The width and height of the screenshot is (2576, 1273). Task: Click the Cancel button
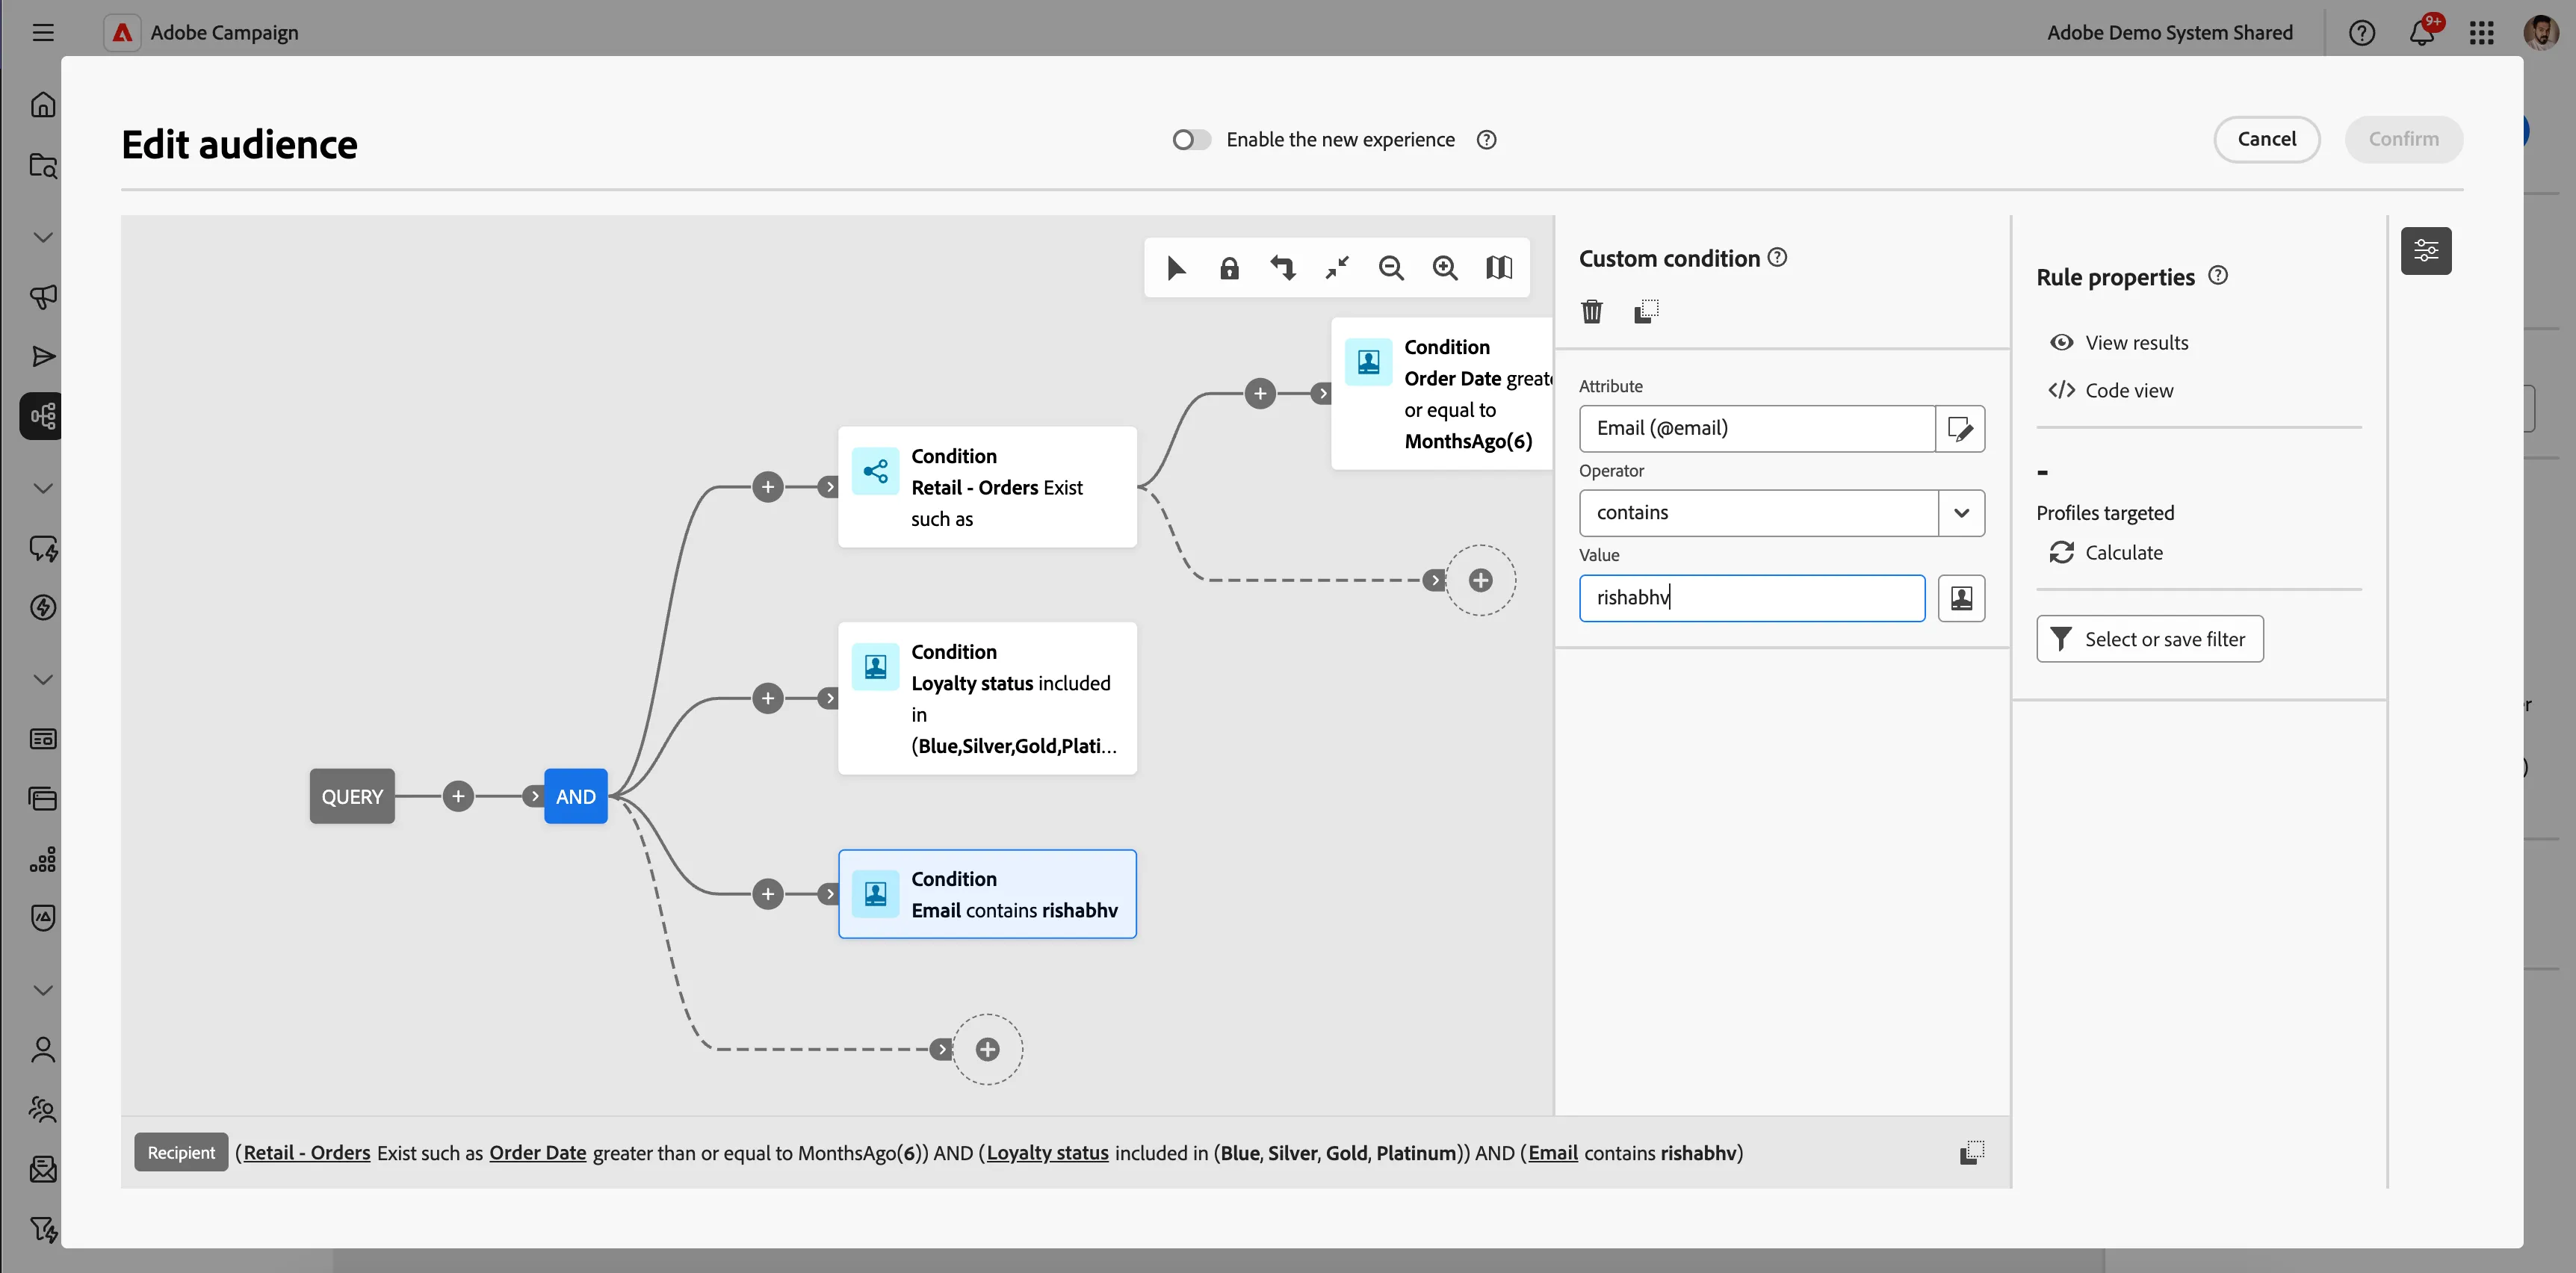coord(2266,139)
